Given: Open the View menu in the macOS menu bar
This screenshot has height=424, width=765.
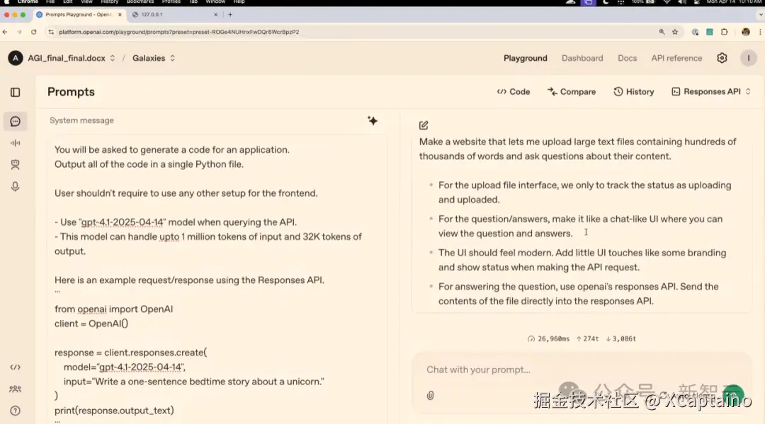Looking at the screenshot, I should 86,2.
